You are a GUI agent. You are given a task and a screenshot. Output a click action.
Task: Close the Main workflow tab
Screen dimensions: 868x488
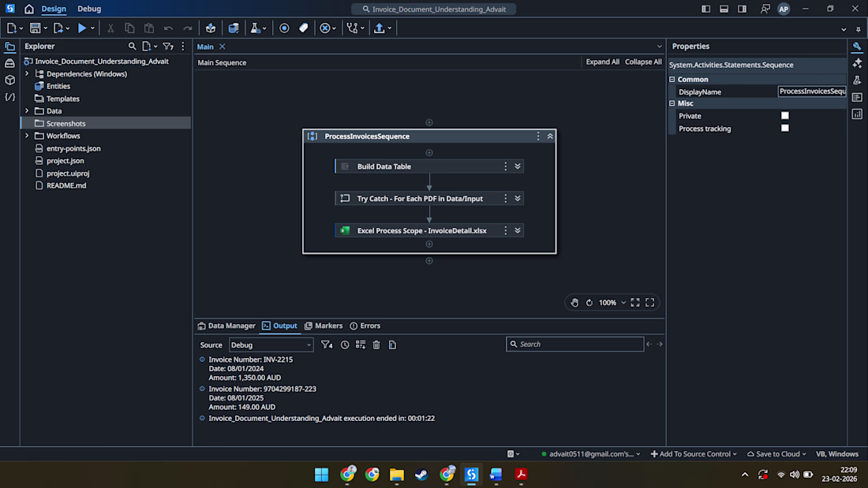222,47
